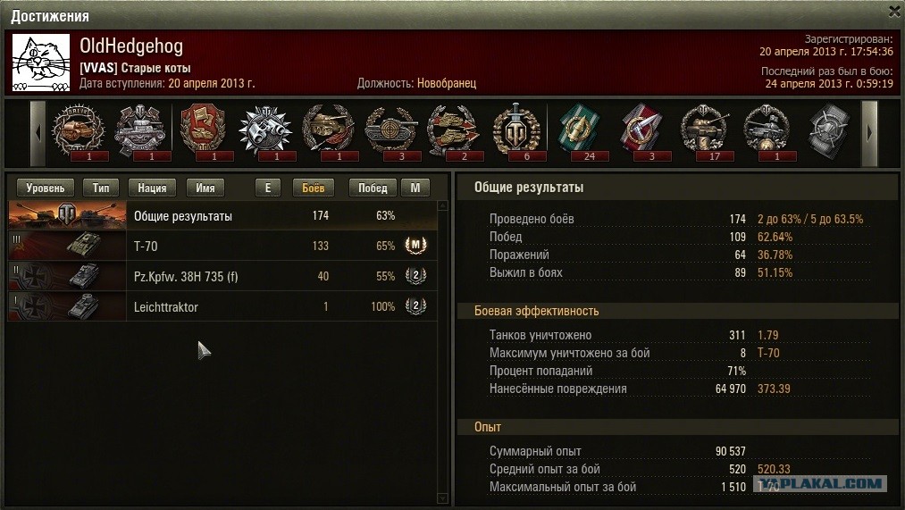Click the sniper crosshair tank medal

[x=391, y=131]
